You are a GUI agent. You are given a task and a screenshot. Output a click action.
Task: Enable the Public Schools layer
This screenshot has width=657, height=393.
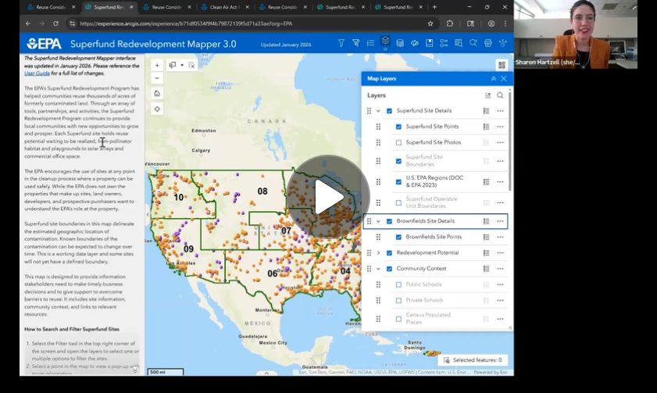[398, 284]
